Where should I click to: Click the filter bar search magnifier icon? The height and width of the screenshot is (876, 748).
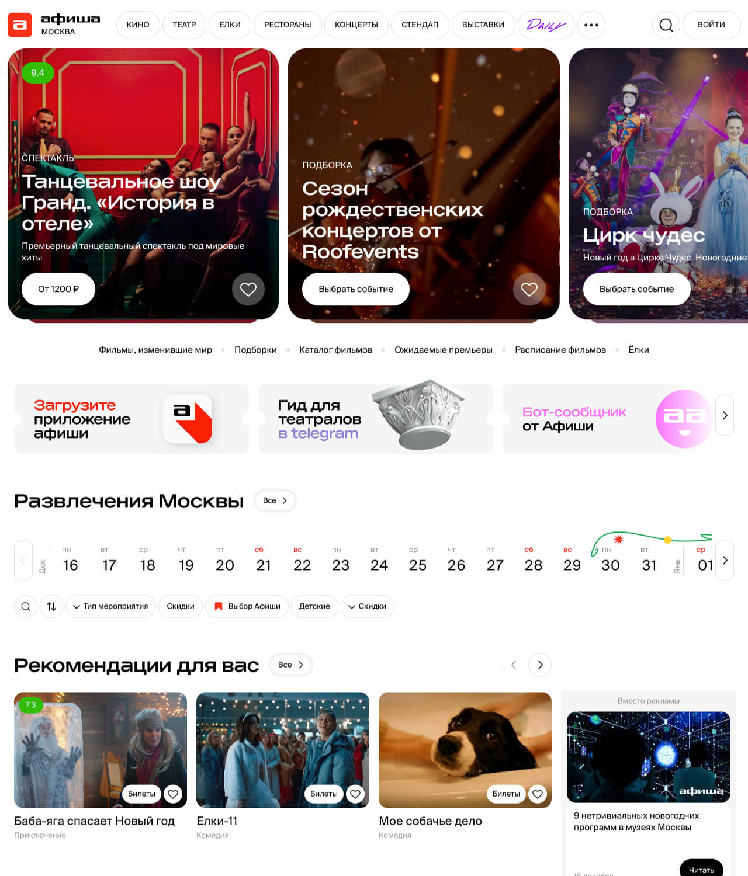pos(26,606)
